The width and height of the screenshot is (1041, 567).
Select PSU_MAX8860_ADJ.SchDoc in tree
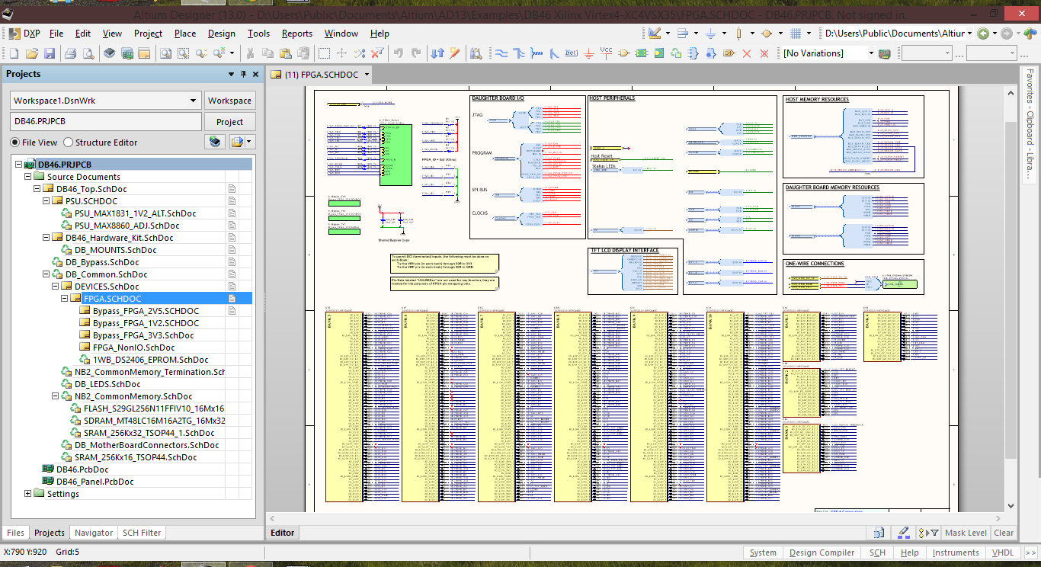(127, 226)
